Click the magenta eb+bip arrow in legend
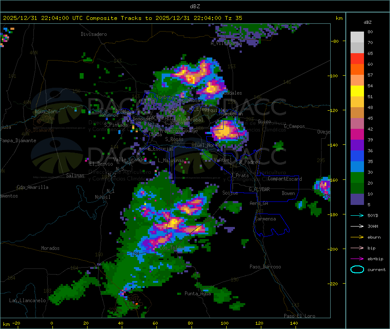The height and width of the screenshot is (329, 390). [x=357, y=259]
